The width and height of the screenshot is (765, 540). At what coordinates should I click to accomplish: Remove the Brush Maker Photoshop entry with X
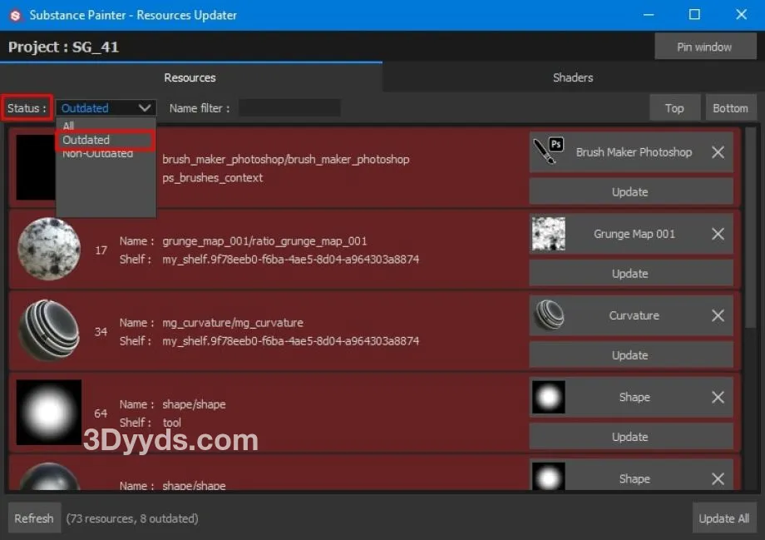tap(718, 152)
